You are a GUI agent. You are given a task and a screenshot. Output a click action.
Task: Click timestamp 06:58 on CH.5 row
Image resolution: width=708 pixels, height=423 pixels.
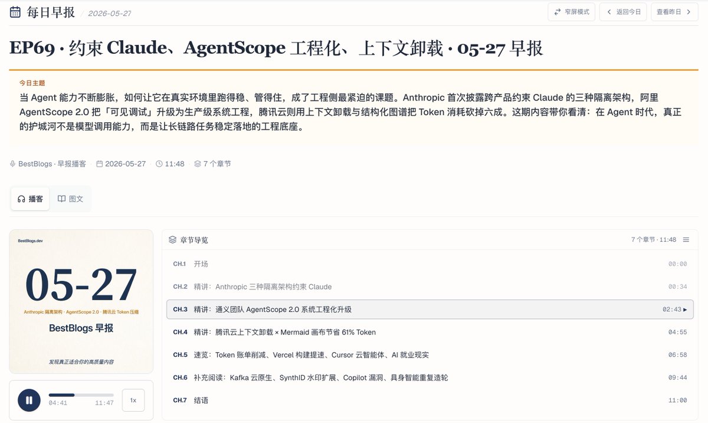pos(678,355)
